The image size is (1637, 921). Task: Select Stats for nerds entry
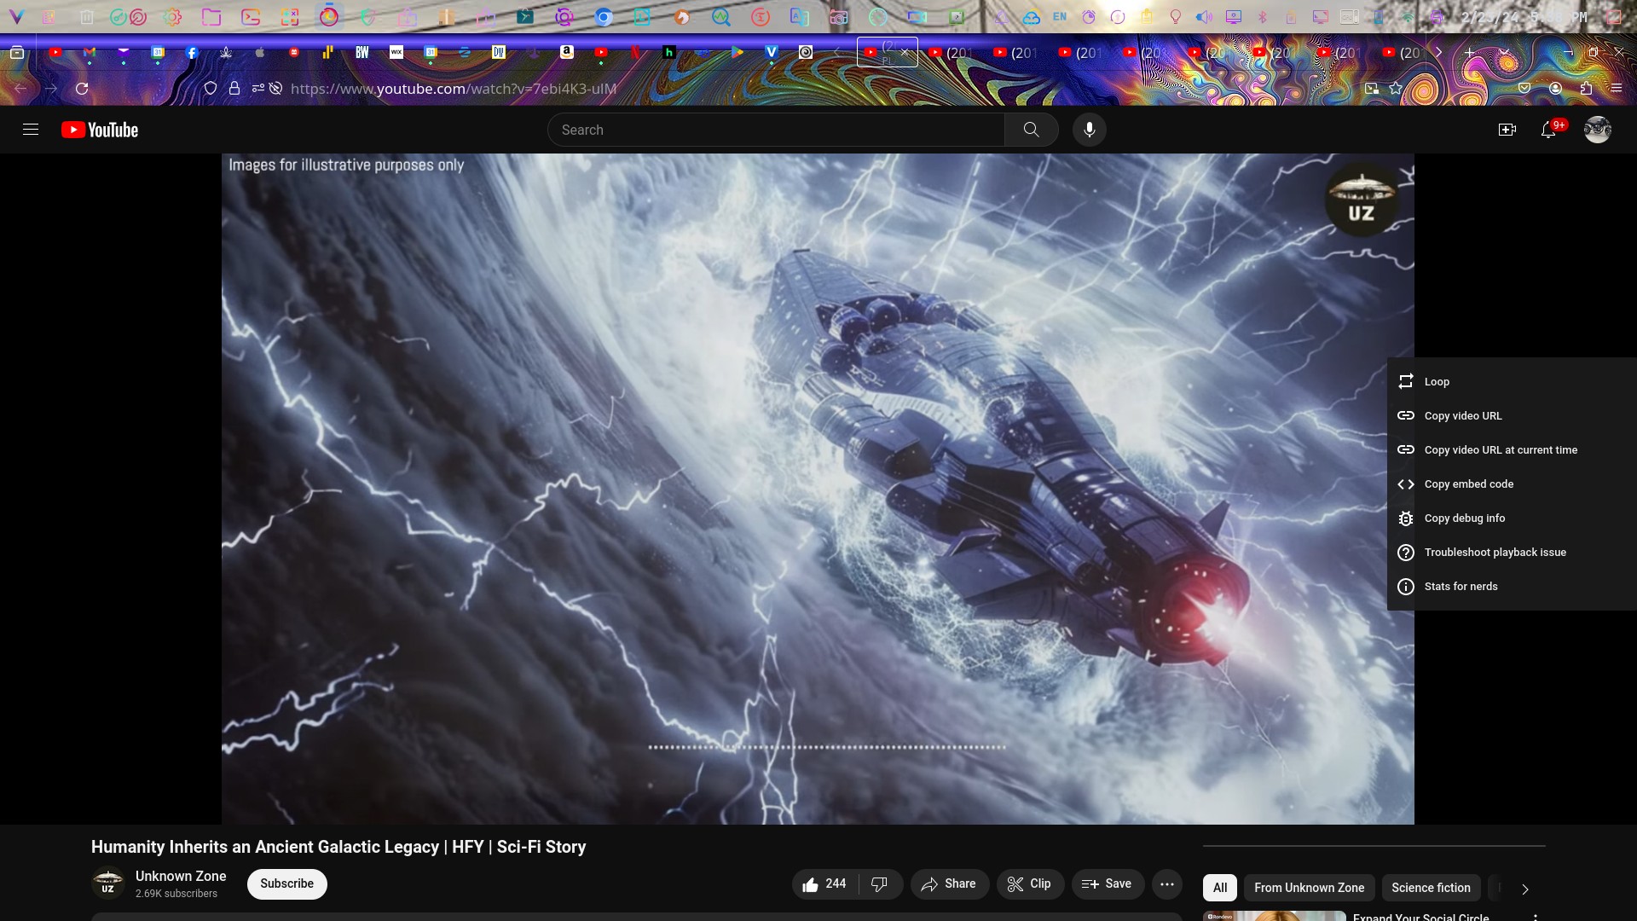click(1461, 587)
